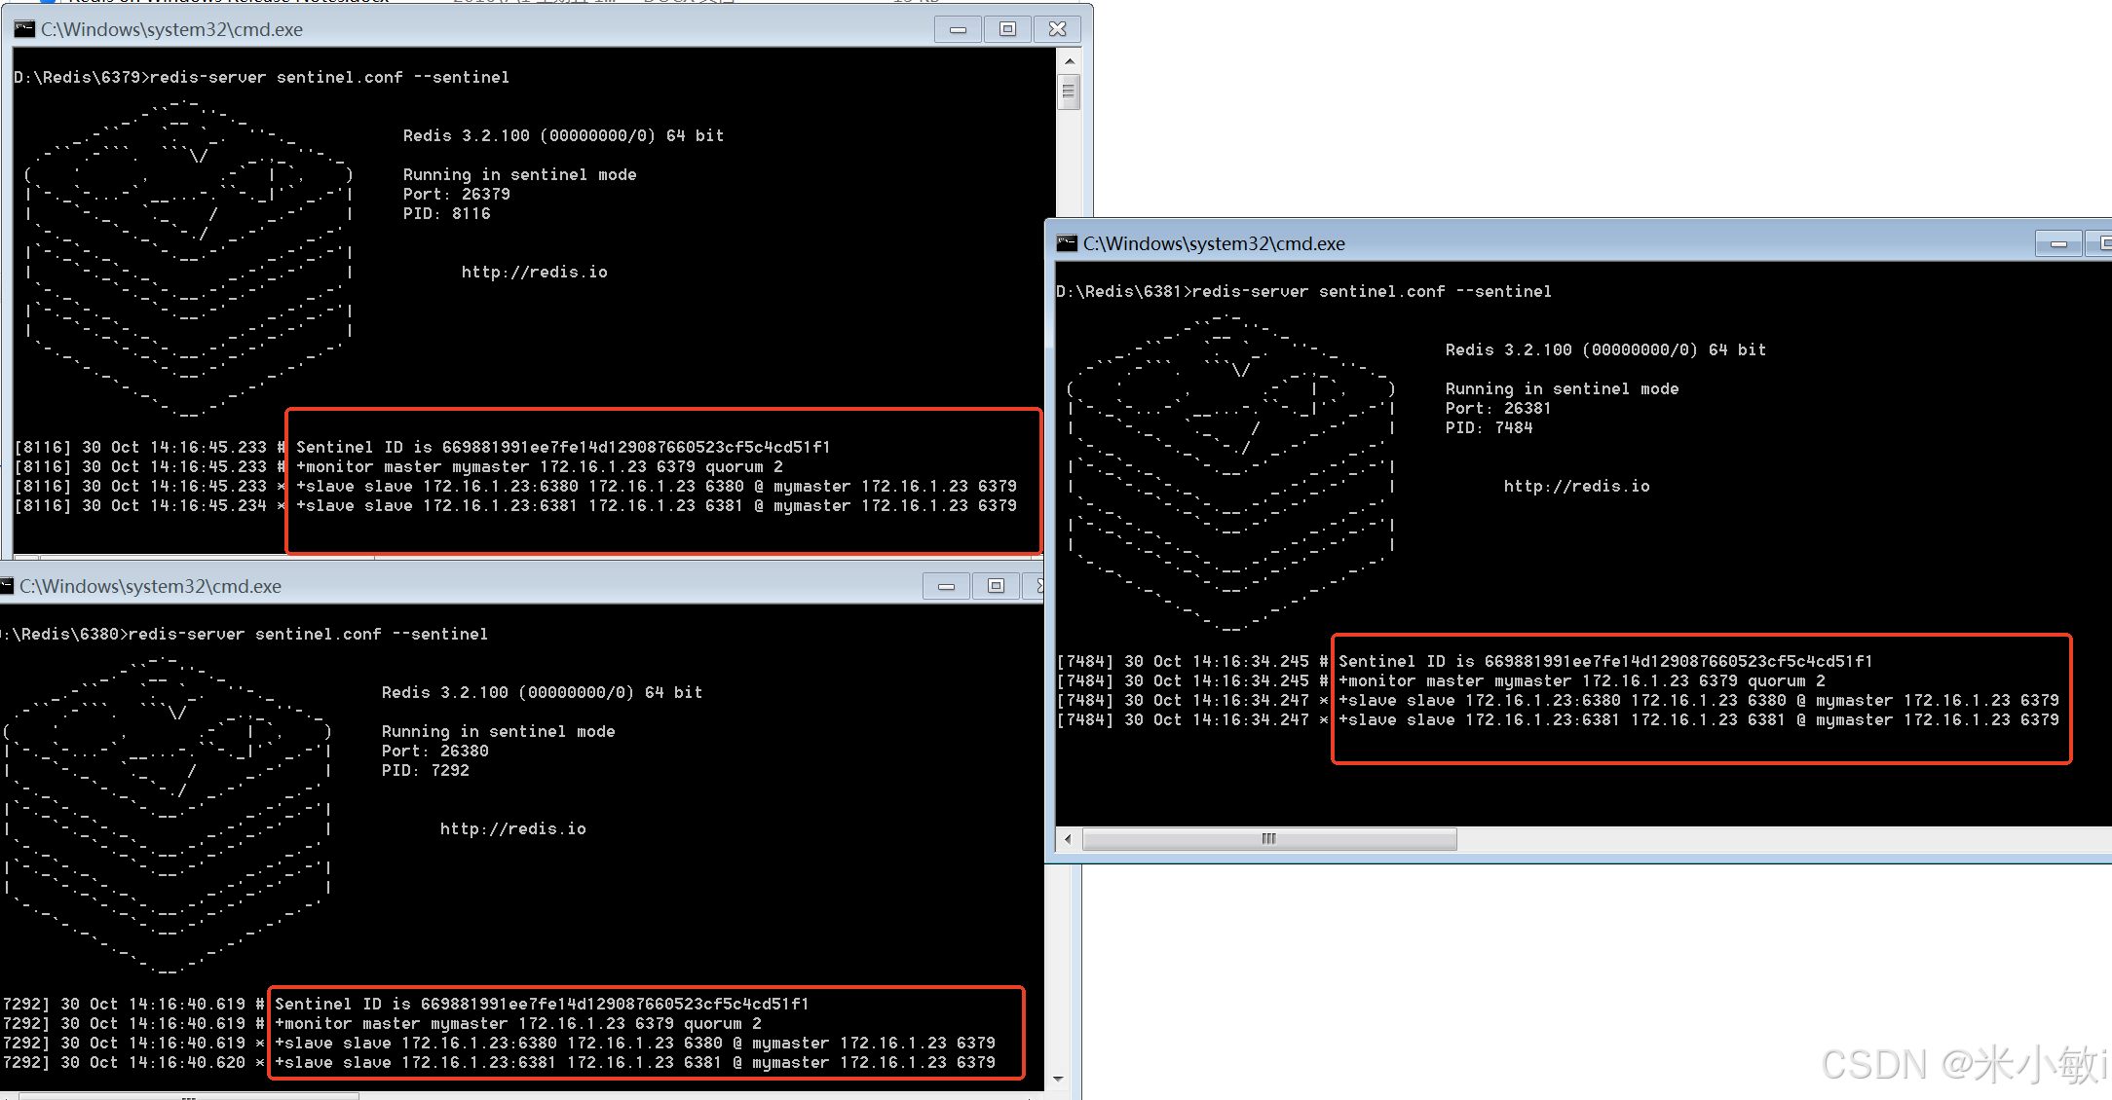Minimize the 6380 sentinel cmd window

(x=946, y=586)
